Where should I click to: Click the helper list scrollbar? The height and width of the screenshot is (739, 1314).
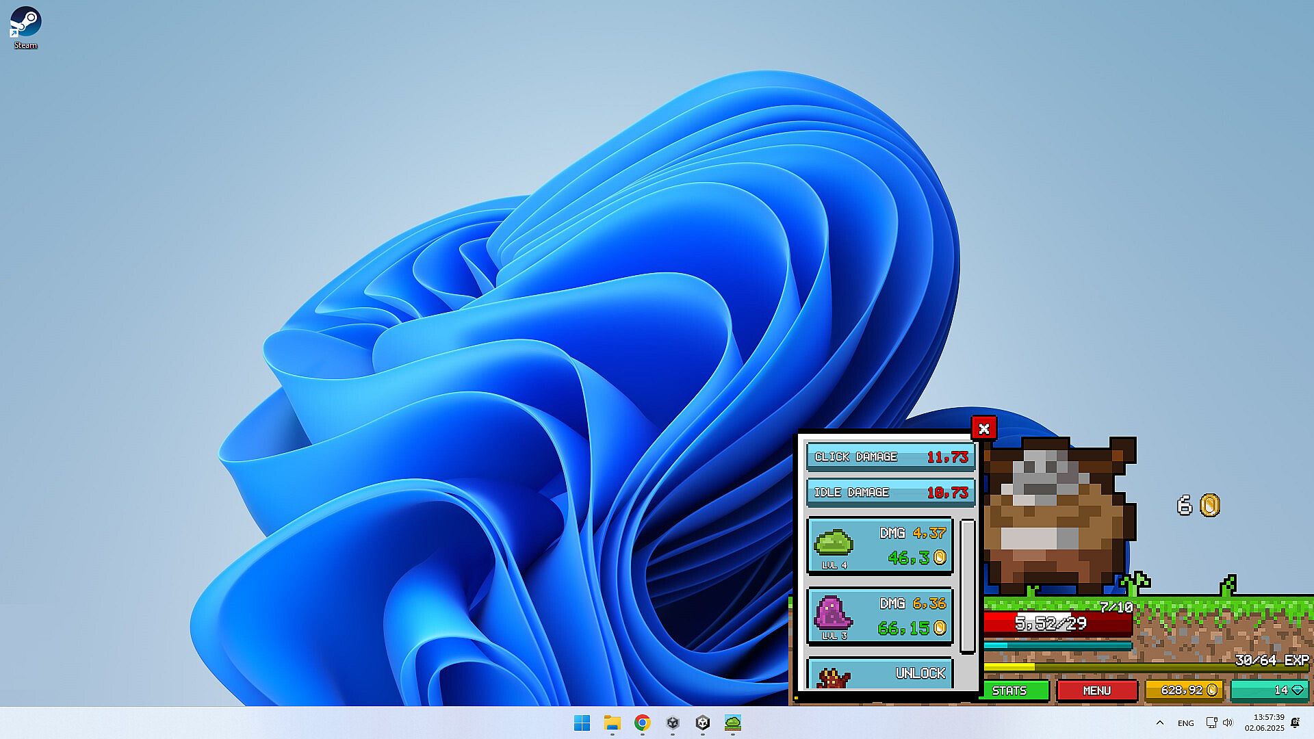pyautogui.click(x=967, y=586)
